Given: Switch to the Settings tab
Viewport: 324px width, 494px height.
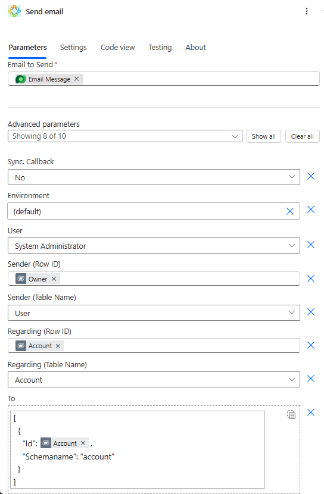Looking at the screenshot, I should tap(73, 47).
